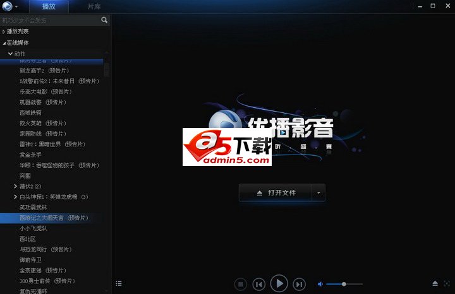Select 金奈速递 (预告片)

[43, 271]
